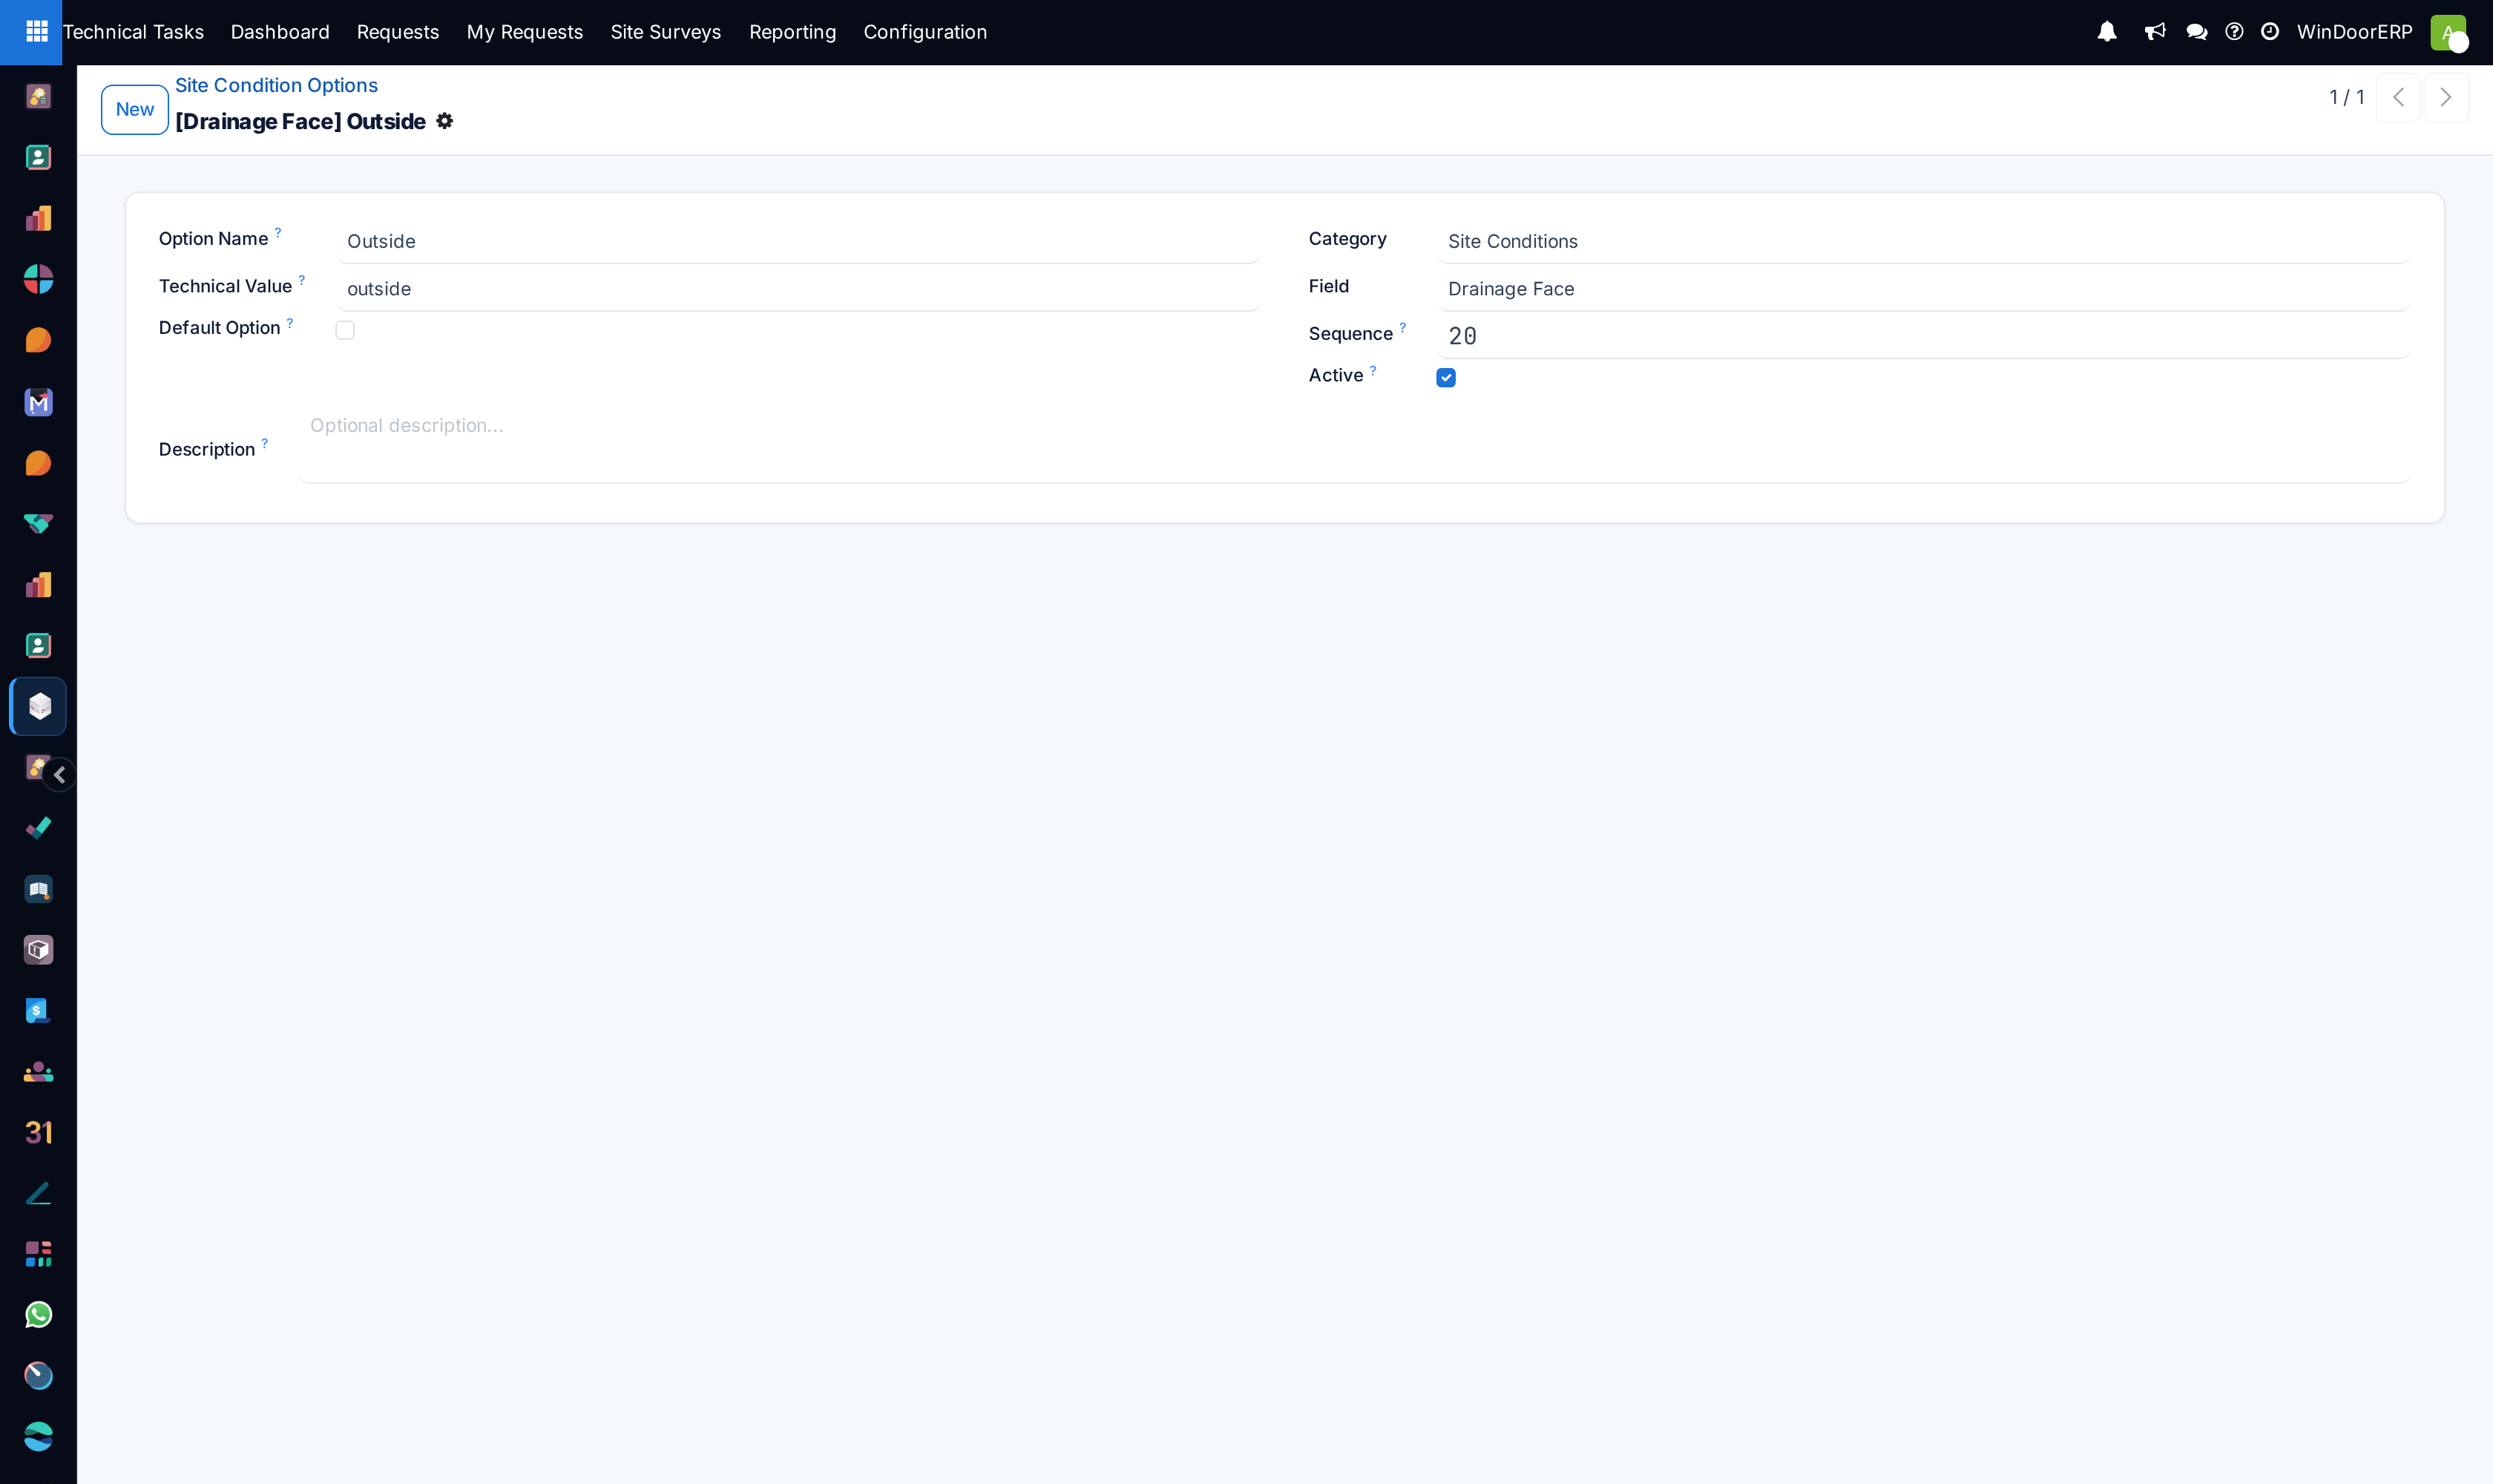The image size is (2493, 1484).
Task: Click the Technical Value input field
Action: coord(798,289)
